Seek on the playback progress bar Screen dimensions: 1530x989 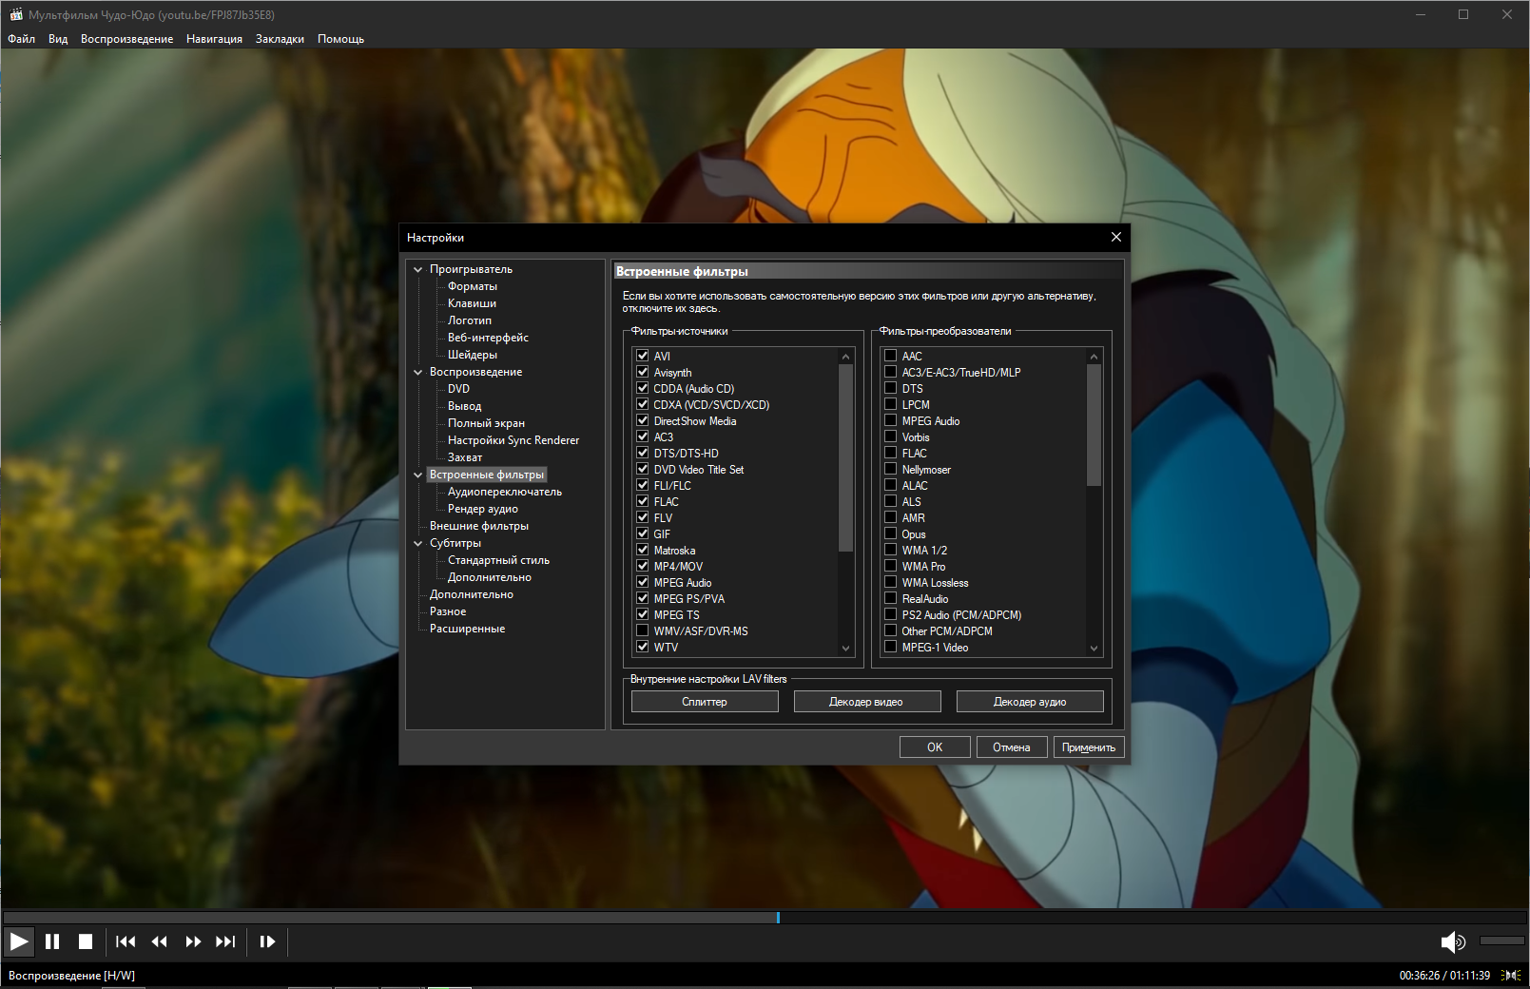(x=765, y=918)
